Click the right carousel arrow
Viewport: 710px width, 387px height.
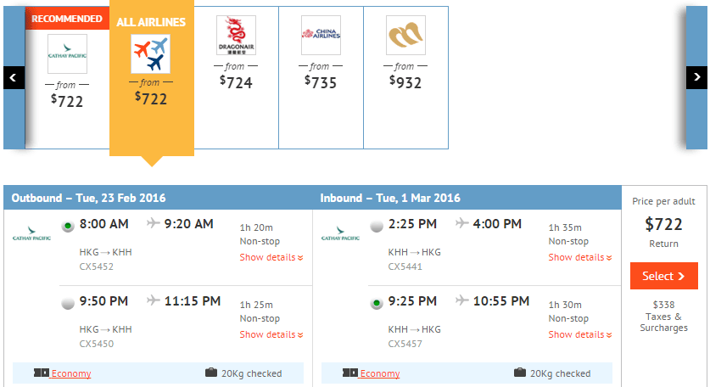[x=696, y=77]
